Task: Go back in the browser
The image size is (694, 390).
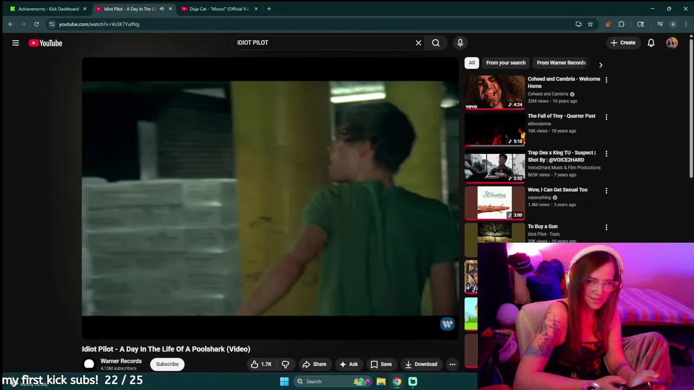Action: coord(10,24)
